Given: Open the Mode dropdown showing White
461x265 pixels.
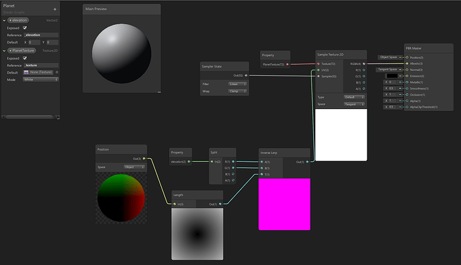Looking at the screenshot, I should pos(41,80).
